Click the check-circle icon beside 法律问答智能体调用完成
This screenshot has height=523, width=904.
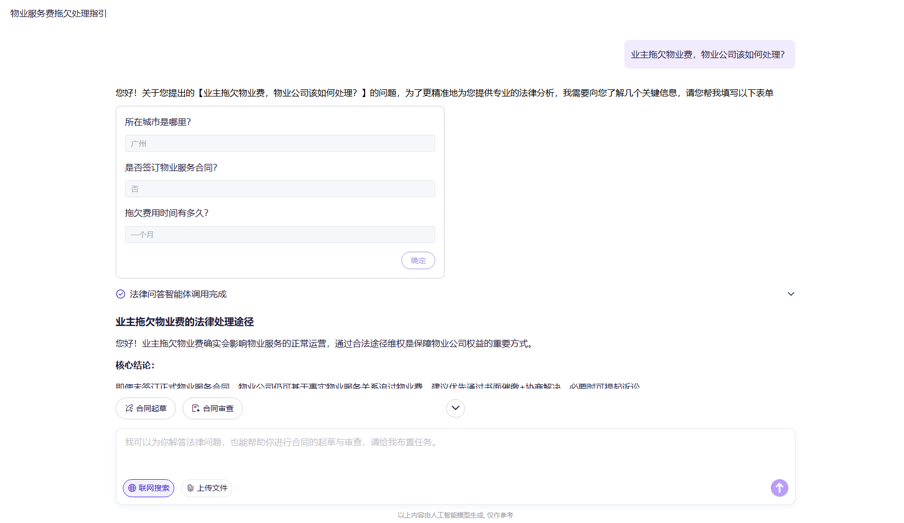(x=121, y=294)
